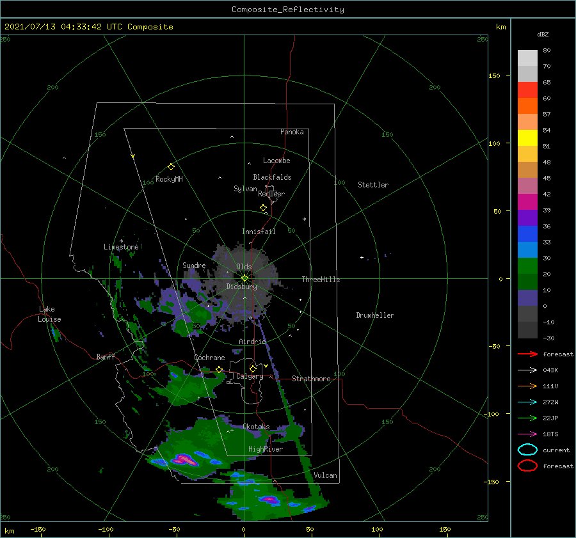Click the Blackfalds city label
The height and width of the screenshot is (538, 576).
pos(272,177)
